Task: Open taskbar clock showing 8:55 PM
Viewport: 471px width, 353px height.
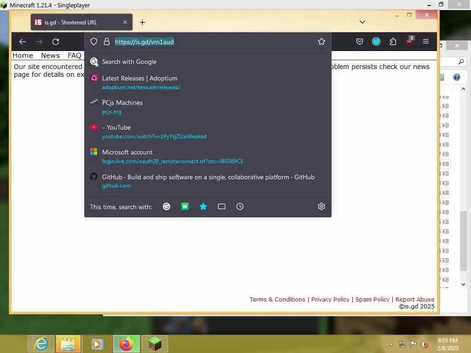Action: pyautogui.click(x=448, y=344)
